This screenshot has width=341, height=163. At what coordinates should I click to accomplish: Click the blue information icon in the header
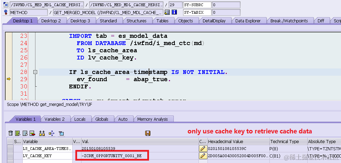(x=174, y=12)
